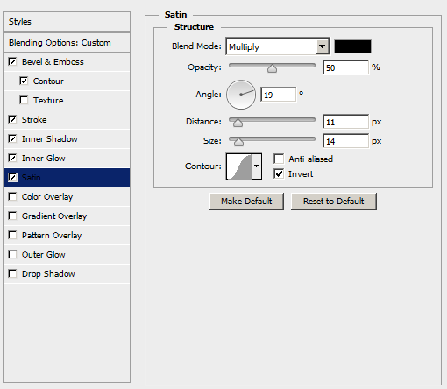
Task: Click the Size slider handle
Action: [x=238, y=142]
